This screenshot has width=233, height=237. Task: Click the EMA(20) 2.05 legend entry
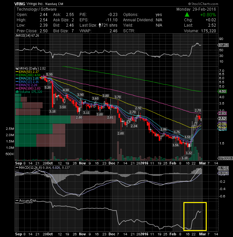[27, 79]
